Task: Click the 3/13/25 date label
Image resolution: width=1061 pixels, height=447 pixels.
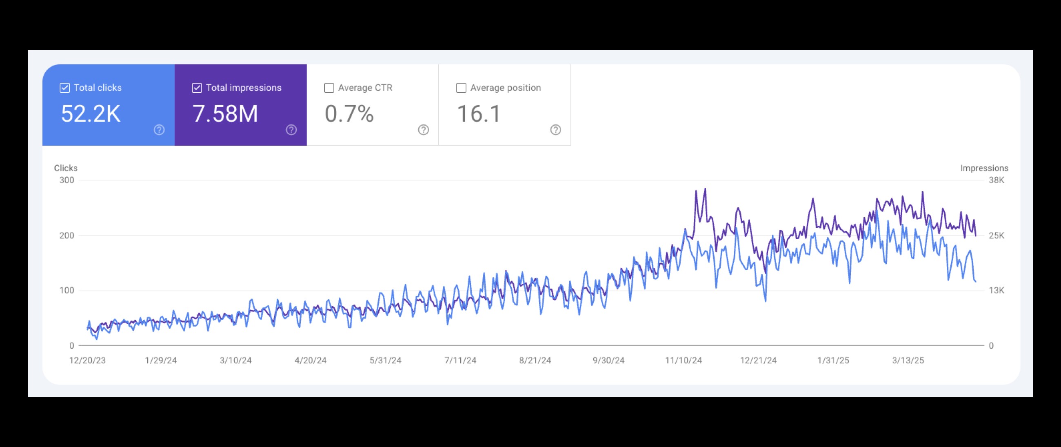Action: tap(908, 360)
